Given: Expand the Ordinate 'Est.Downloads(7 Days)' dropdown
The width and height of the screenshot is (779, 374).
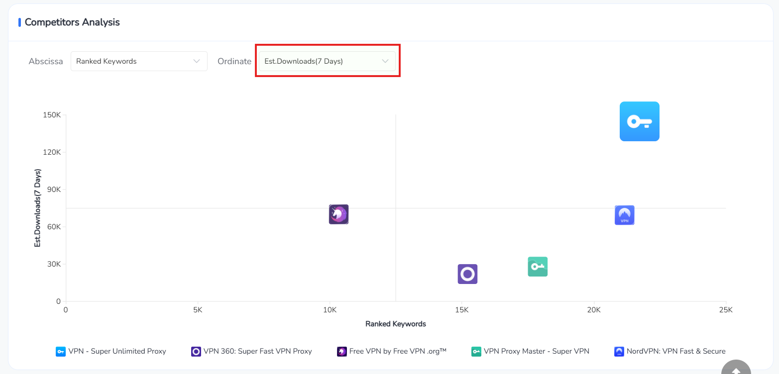Looking at the screenshot, I should (327, 61).
